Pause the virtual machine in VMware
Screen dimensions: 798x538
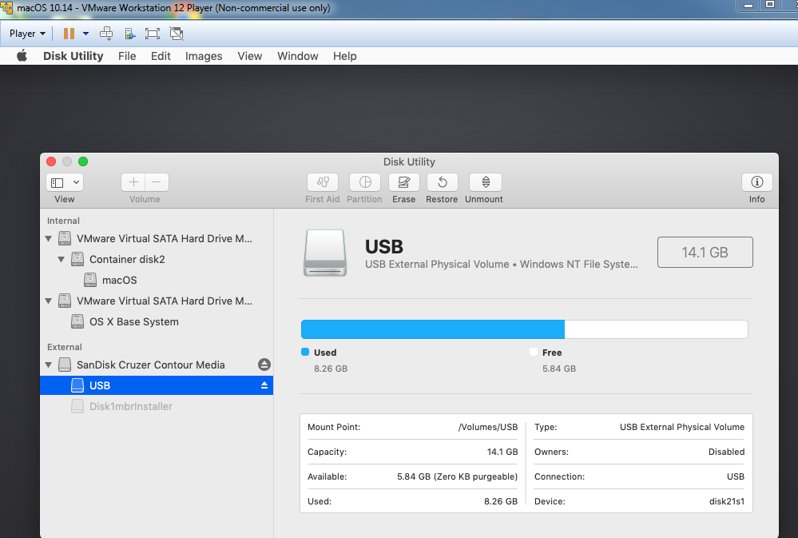tap(69, 34)
